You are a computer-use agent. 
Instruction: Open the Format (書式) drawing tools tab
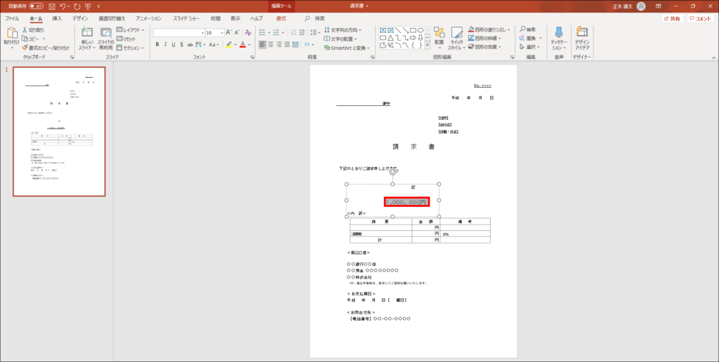pos(281,18)
